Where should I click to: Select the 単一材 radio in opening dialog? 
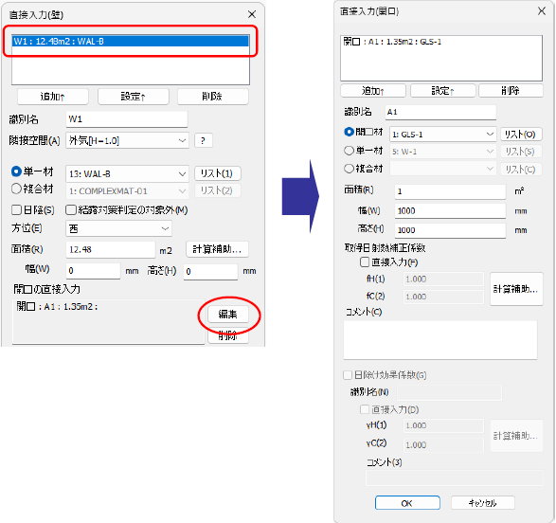point(349,151)
